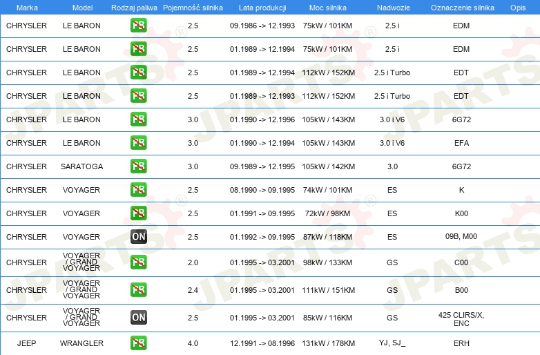This screenshot has width=540, height=355.
Task: Click the 09.1989 -> 12.1995 production years
Action: (x=262, y=166)
